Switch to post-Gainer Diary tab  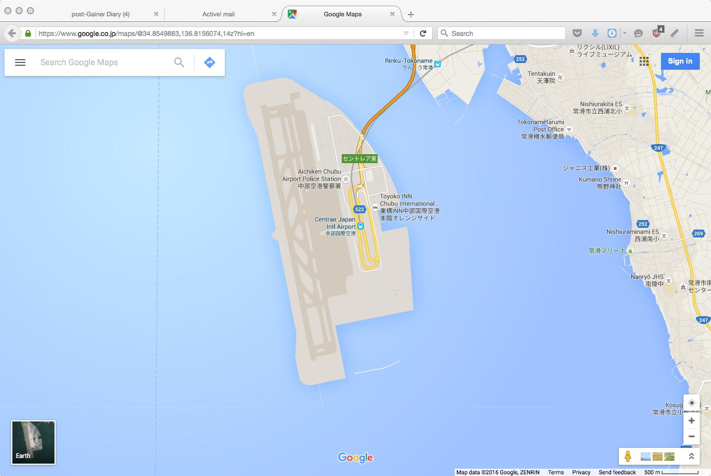pos(100,14)
